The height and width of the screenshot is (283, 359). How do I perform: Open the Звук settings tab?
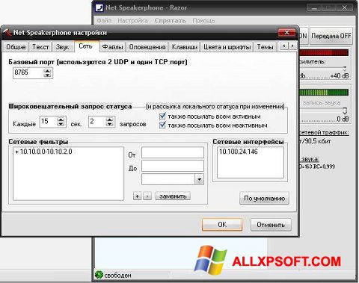tap(62, 47)
